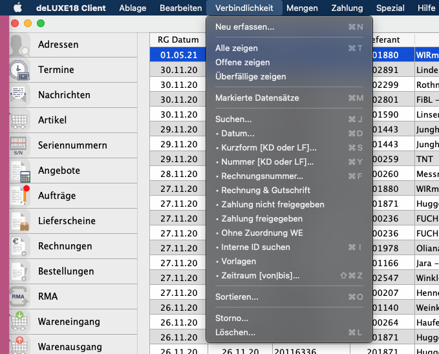Viewport: 439px width, 354px height.
Task: Select Alle zeigen menu entry
Action: tap(289, 48)
